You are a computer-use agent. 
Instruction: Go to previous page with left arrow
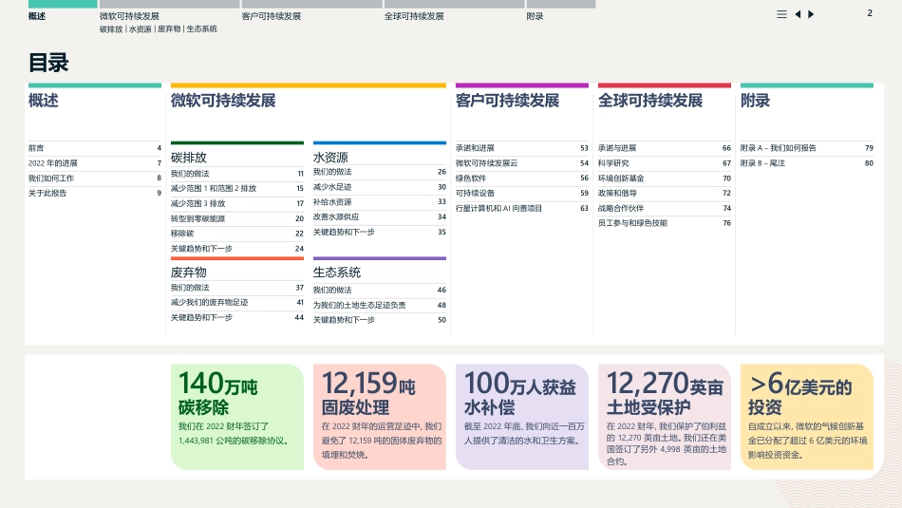(798, 14)
